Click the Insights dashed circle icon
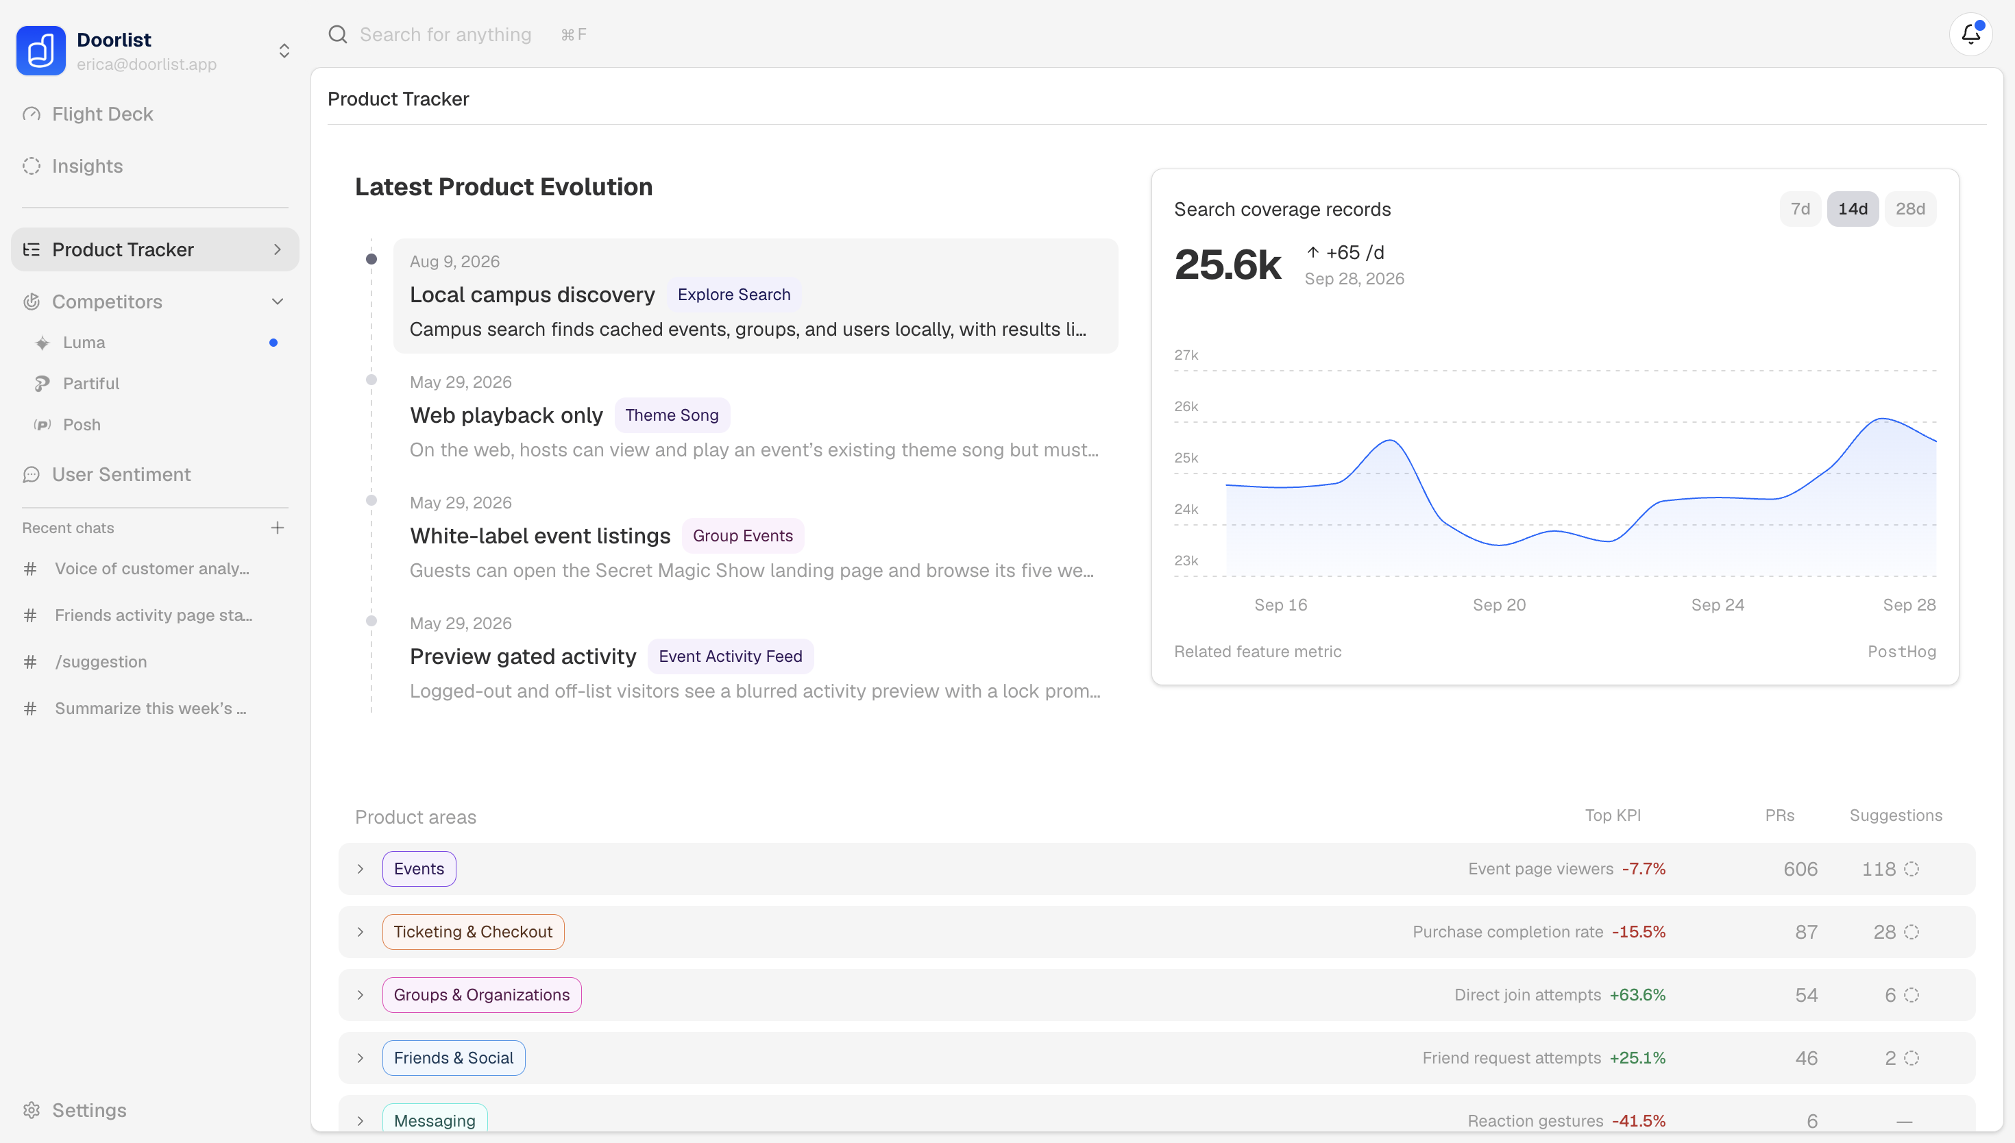Viewport: 2015px width, 1143px height. coord(32,166)
